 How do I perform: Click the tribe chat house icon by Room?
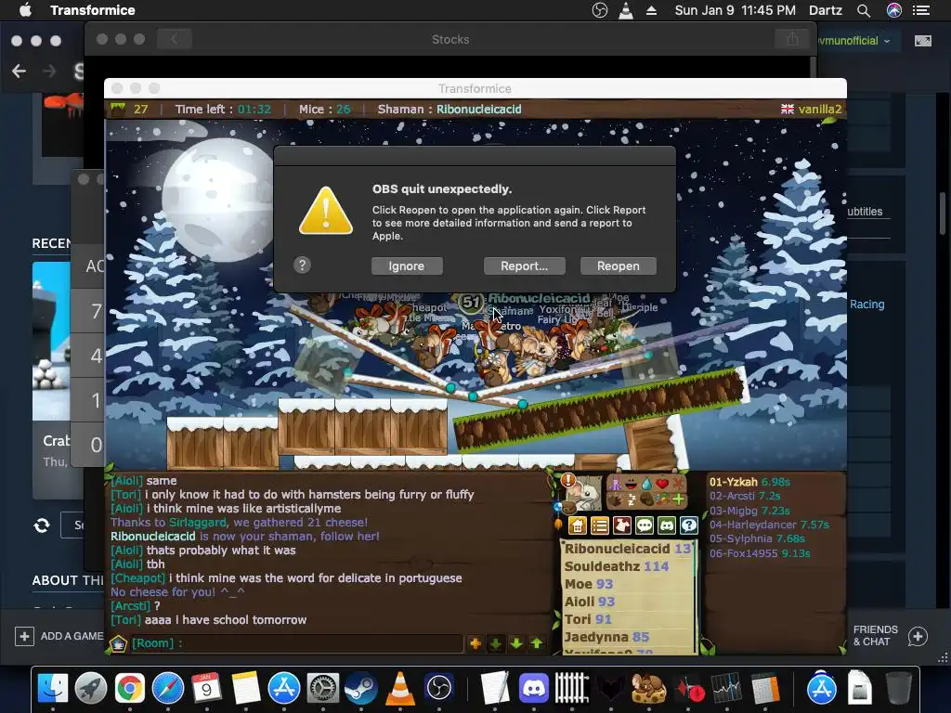coord(118,643)
